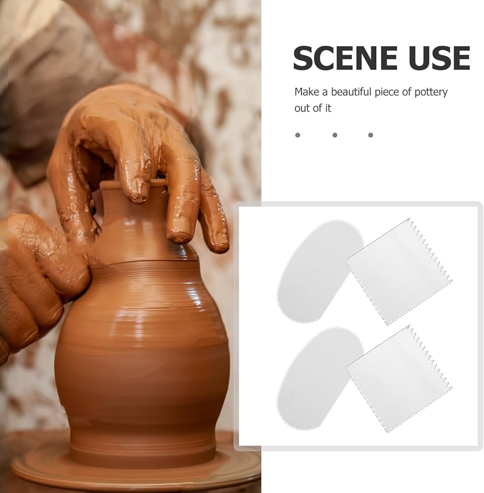Viewport: 484px width, 493px height.
Task: Click the third gray dot indicator
Action: click(371, 135)
